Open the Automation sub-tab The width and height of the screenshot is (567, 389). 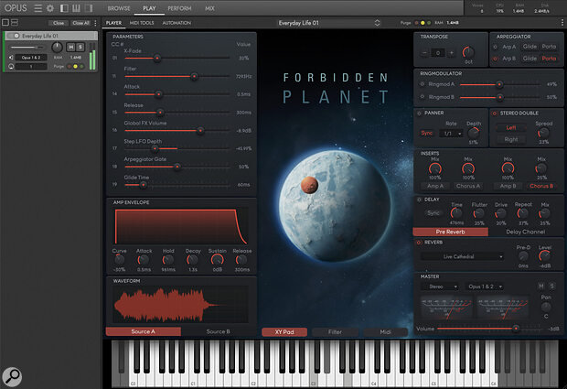[177, 23]
